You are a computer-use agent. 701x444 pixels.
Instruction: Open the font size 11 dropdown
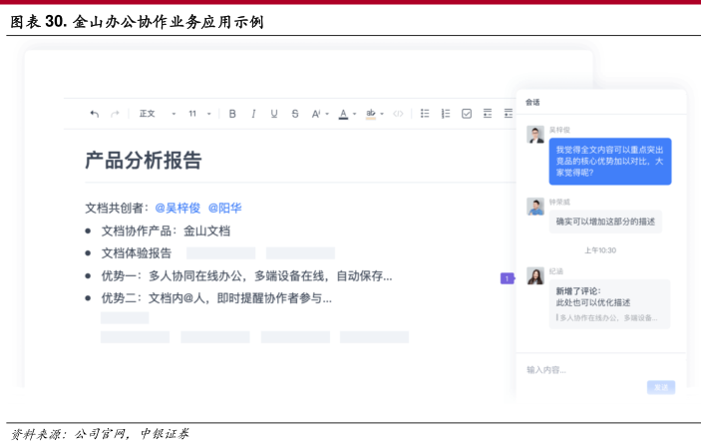pos(199,114)
